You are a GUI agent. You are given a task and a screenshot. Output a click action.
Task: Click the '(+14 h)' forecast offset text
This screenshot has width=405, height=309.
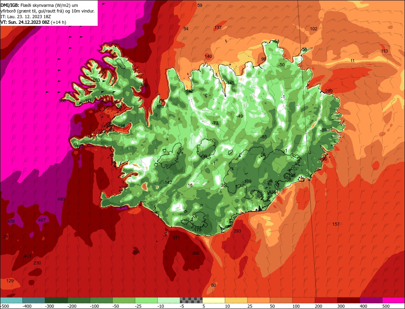58,22
